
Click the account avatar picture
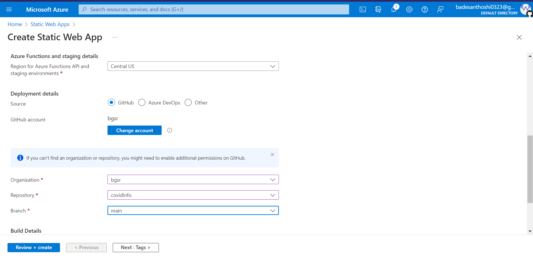click(x=526, y=9)
